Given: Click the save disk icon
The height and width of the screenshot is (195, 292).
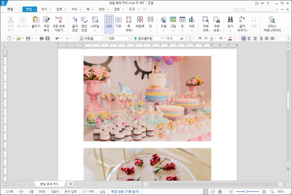Looking at the screenshot, I should pyautogui.click(x=28, y=38).
